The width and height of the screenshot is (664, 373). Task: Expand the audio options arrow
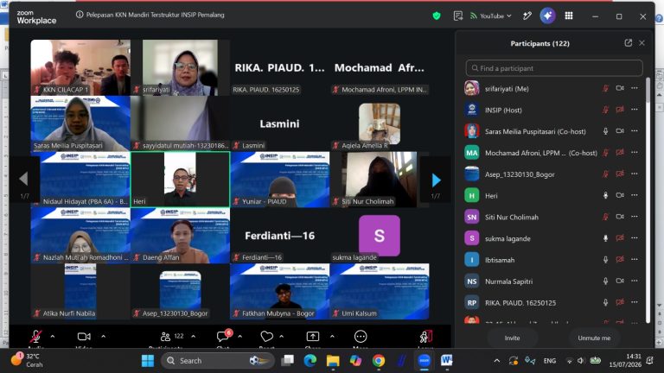coord(53,337)
